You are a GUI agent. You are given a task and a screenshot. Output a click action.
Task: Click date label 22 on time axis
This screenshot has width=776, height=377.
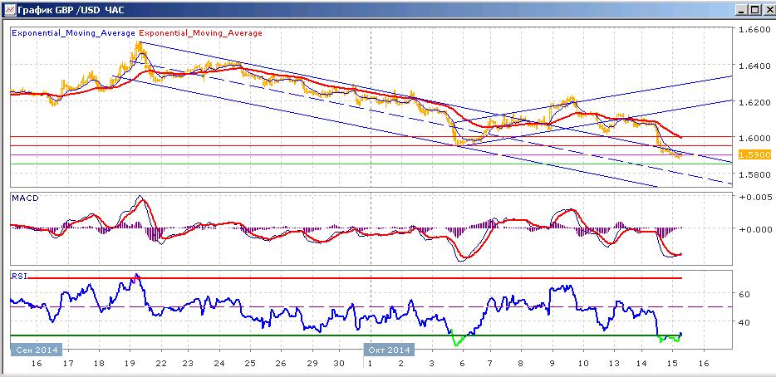point(160,364)
